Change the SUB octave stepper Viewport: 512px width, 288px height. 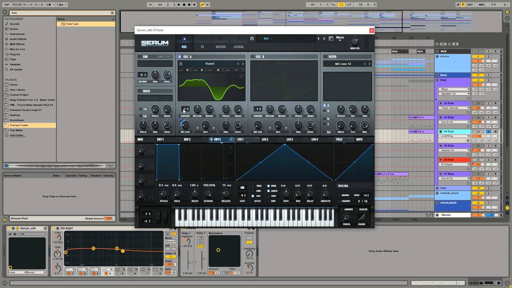point(143,75)
